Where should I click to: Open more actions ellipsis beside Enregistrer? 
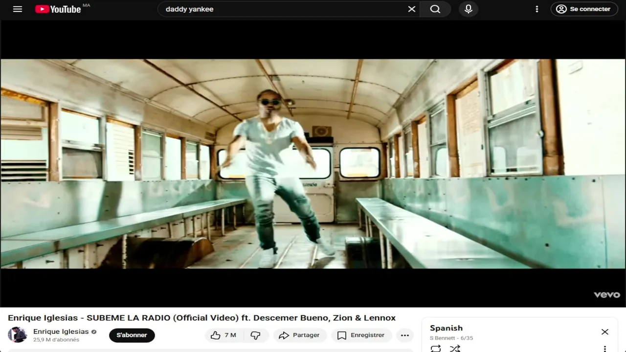point(405,335)
